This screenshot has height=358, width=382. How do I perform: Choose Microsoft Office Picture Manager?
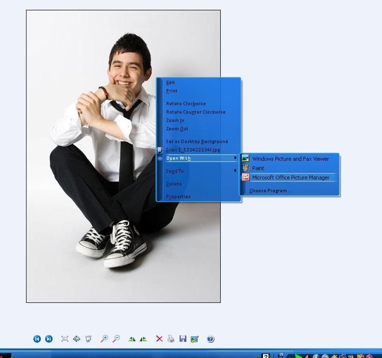[x=291, y=178]
